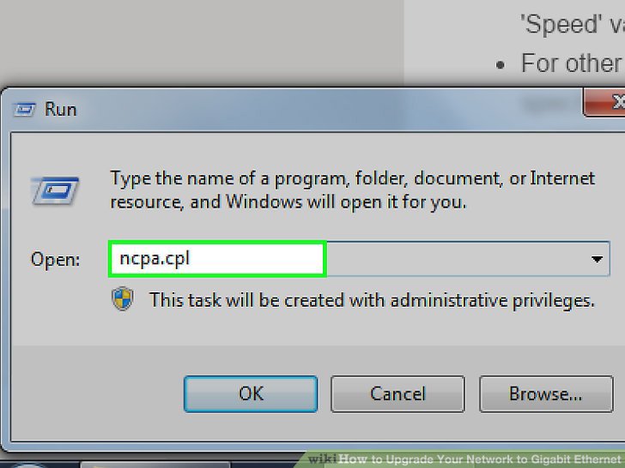The image size is (625, 468).
Task: Click the wikiHow watermark logo
Action: (337, 459)
